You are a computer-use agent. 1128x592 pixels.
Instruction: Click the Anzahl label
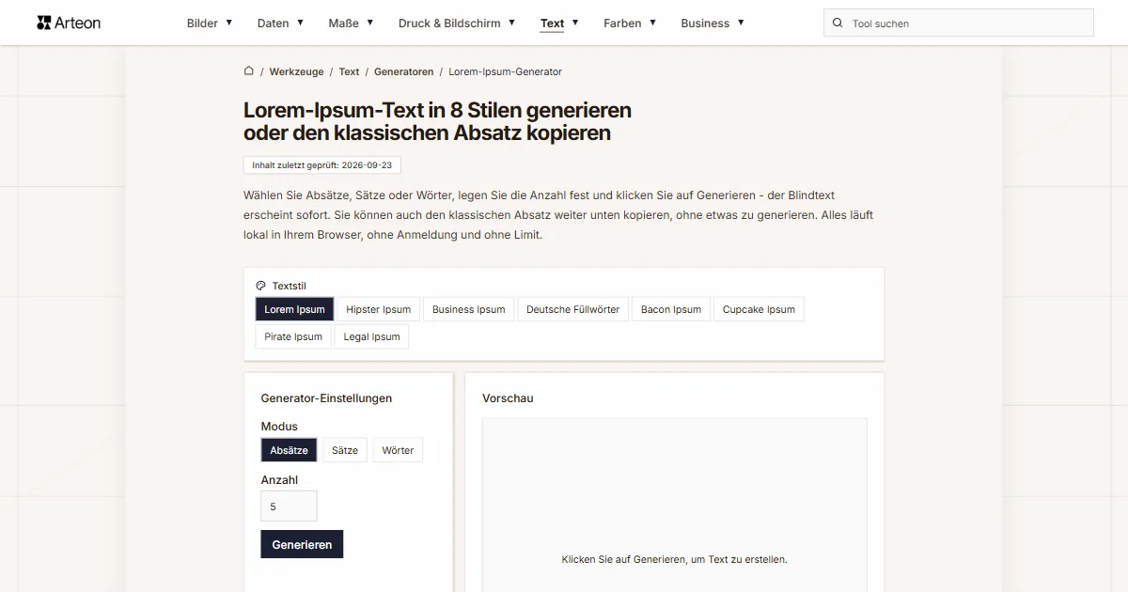(x=279, y=480)
